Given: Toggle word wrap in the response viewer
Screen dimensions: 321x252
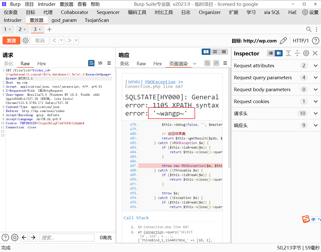Looking at the screenshot, I should pyautogui.click(x=207, y=63).
